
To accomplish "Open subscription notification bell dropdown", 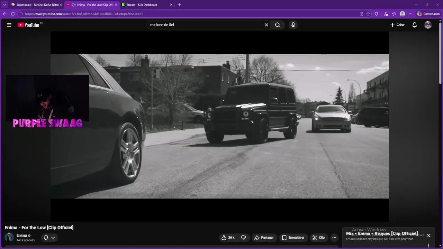I will coord(49,238).
